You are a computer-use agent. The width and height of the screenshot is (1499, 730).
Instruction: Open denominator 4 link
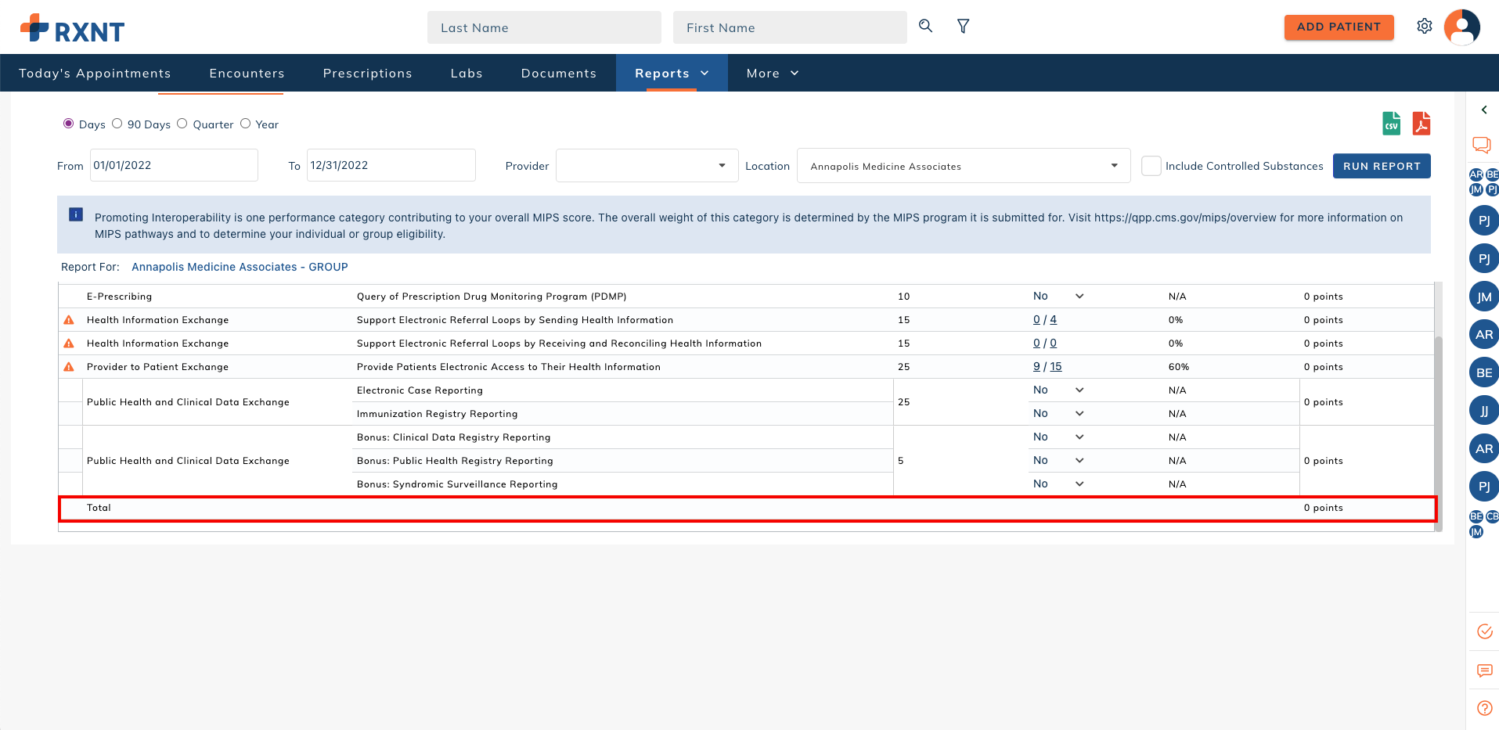pos(1053,320)
